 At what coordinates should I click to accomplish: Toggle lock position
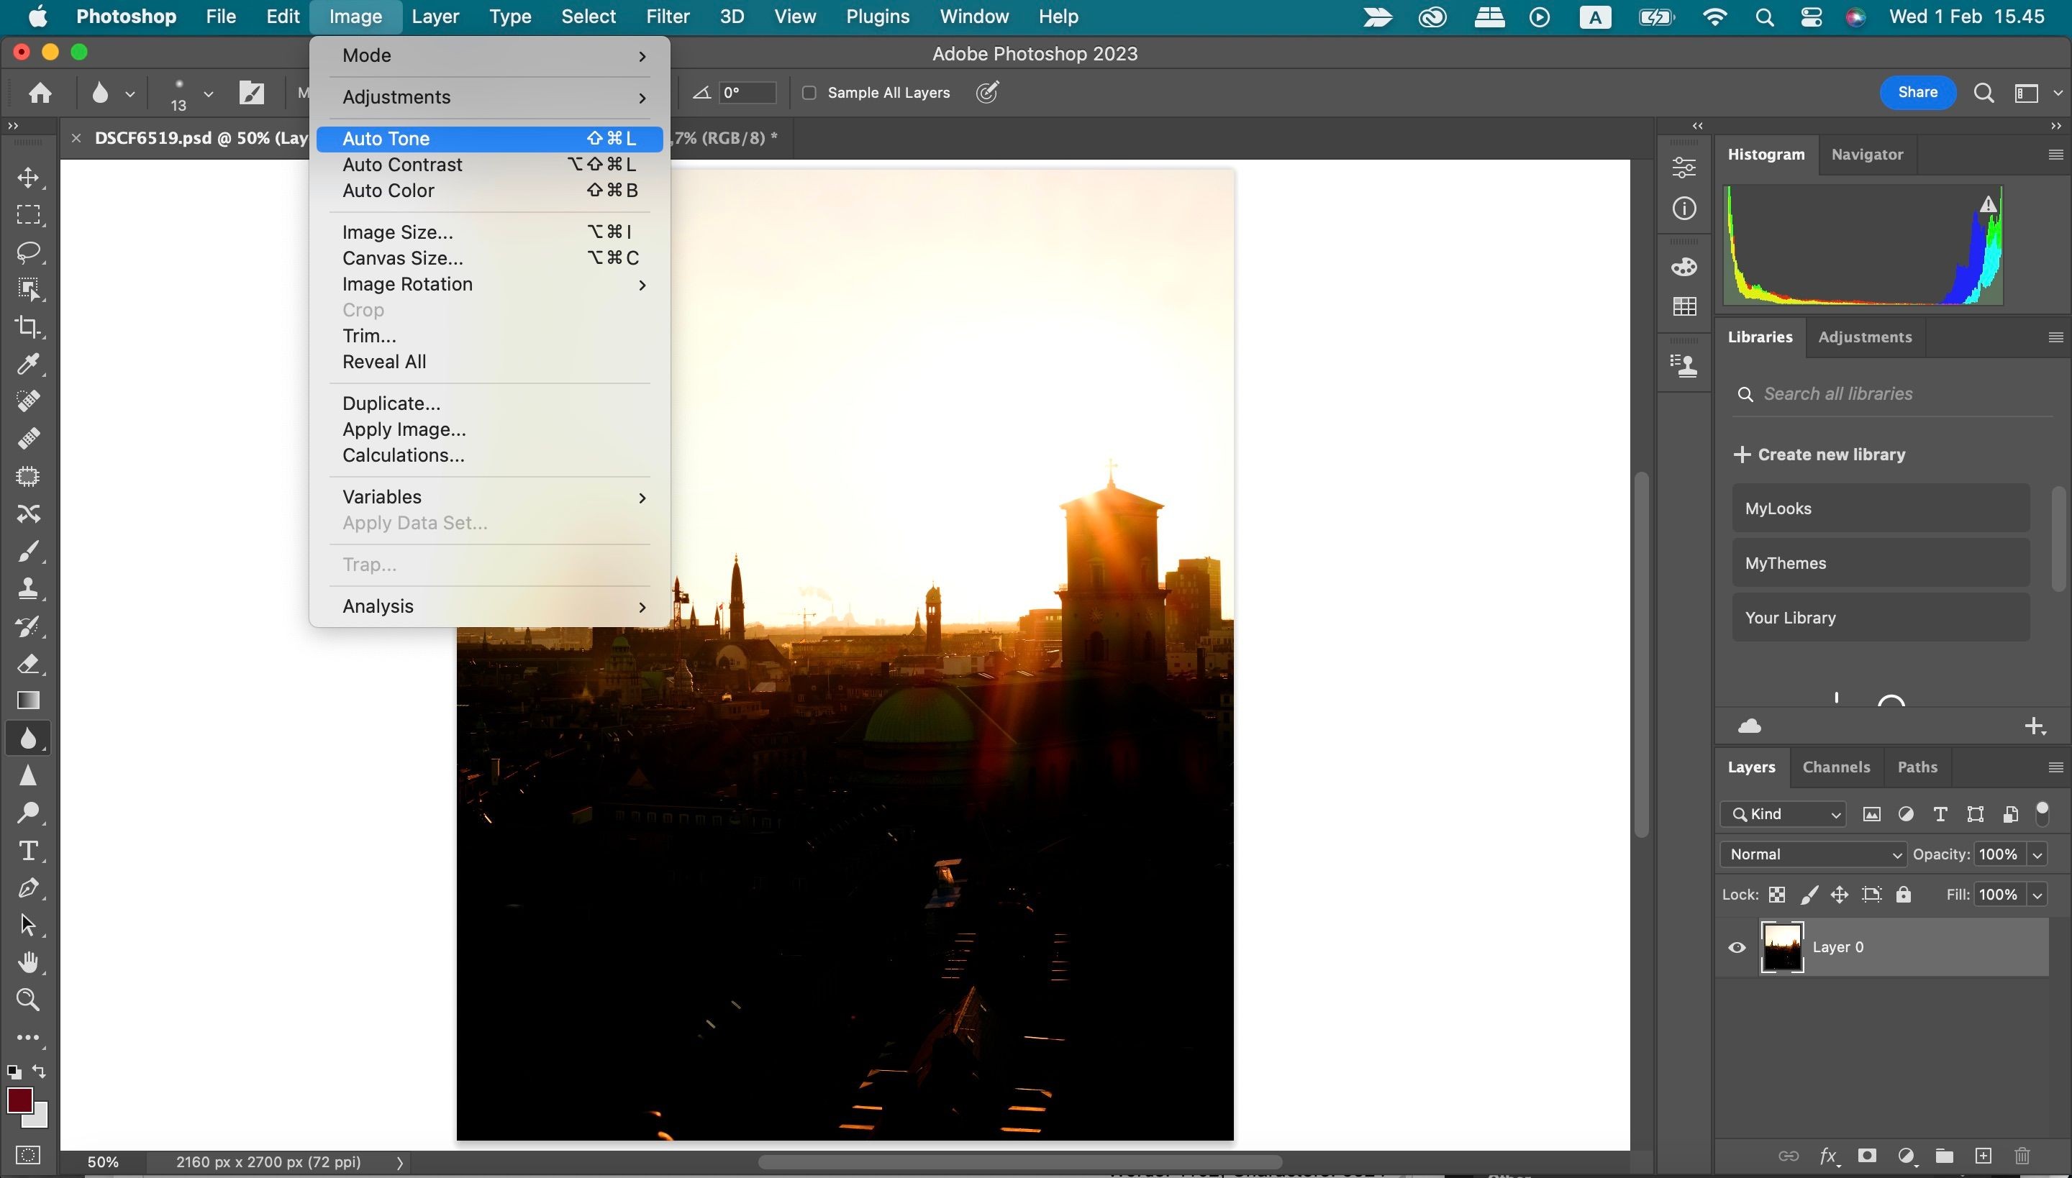click(x=1840, y=895)
